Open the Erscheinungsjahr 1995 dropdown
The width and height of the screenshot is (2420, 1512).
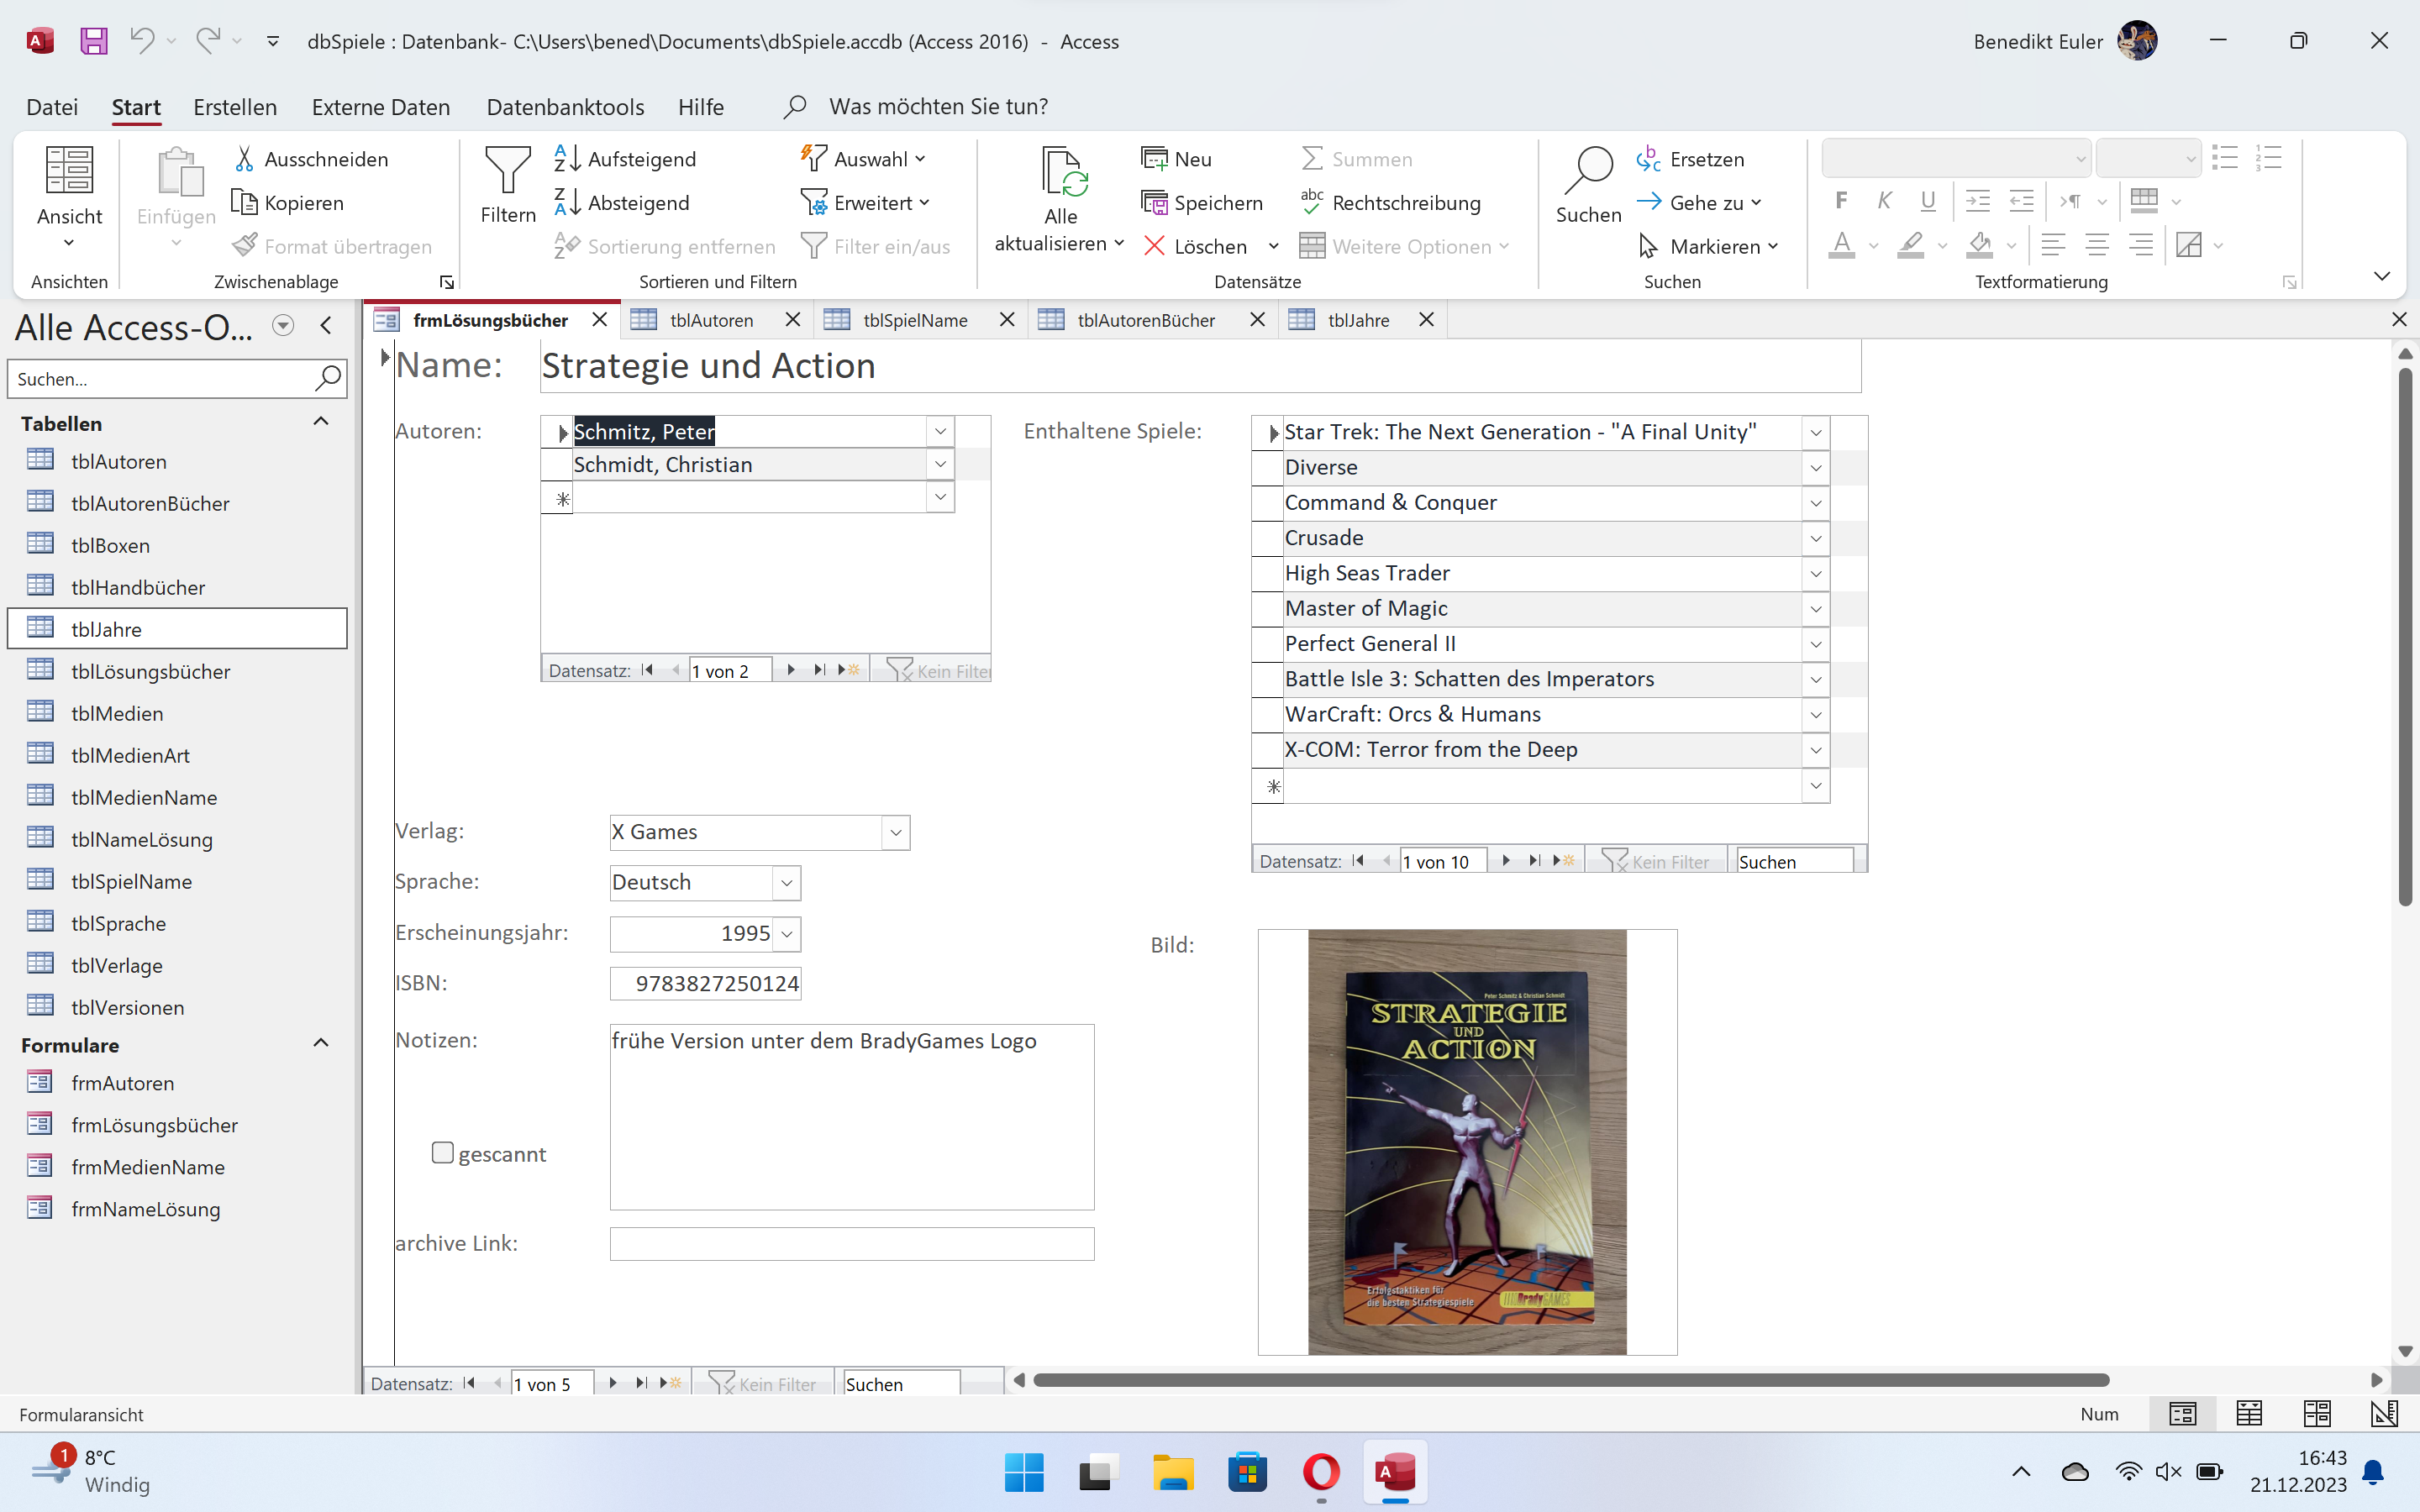click(787, 934)
